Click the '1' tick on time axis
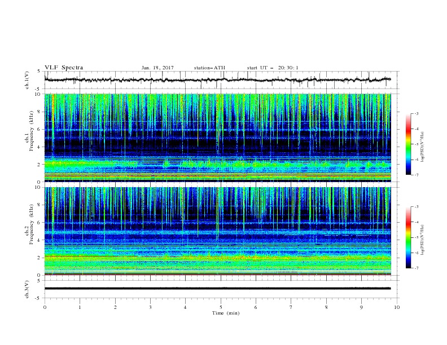Viewport: 447px width, 345px height. [80, 307]
